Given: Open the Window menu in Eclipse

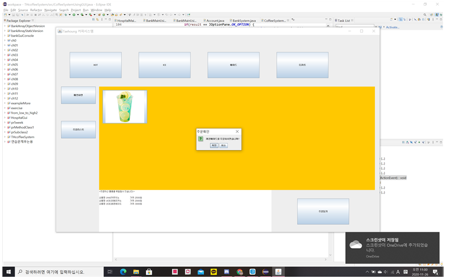Looking at the screenshot, I should pos(97,10).
